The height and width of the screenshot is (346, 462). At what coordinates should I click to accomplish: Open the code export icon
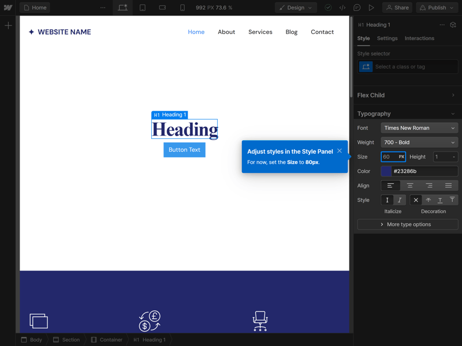pos(342,7)
